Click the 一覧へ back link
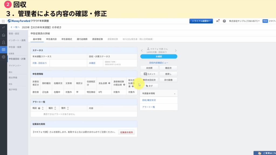 click(x=15, y=27)
